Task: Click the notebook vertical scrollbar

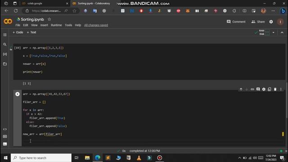Action: click(x=287, y=100)
